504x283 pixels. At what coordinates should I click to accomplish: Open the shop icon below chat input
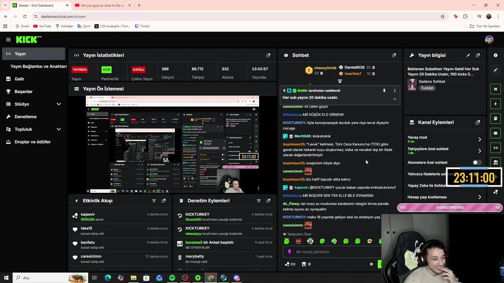click(304, 264)
